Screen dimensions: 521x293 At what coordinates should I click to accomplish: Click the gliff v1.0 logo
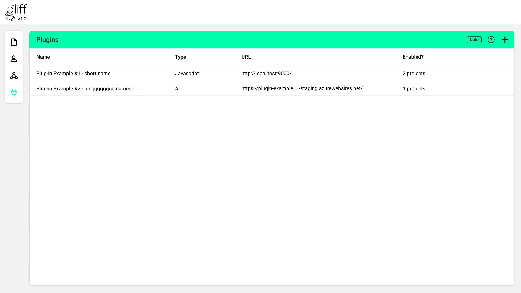click(x=16, y=12)
